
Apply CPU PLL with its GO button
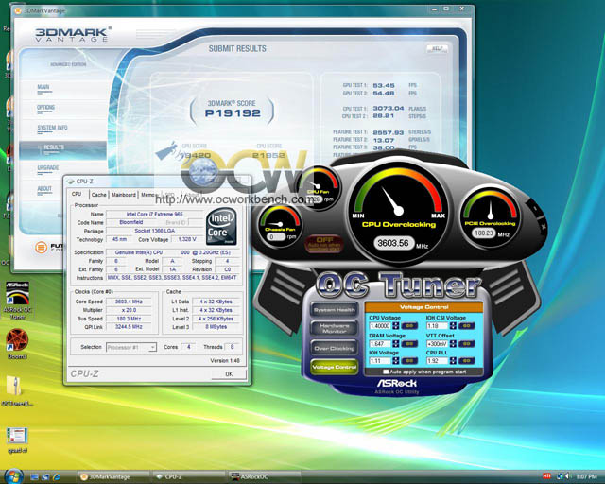pyautogui.click(x=467, y=361)
